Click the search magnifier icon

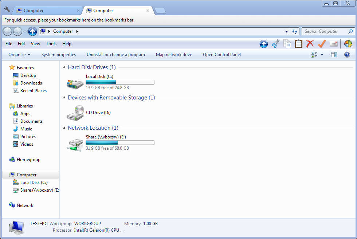coord(350,31)
